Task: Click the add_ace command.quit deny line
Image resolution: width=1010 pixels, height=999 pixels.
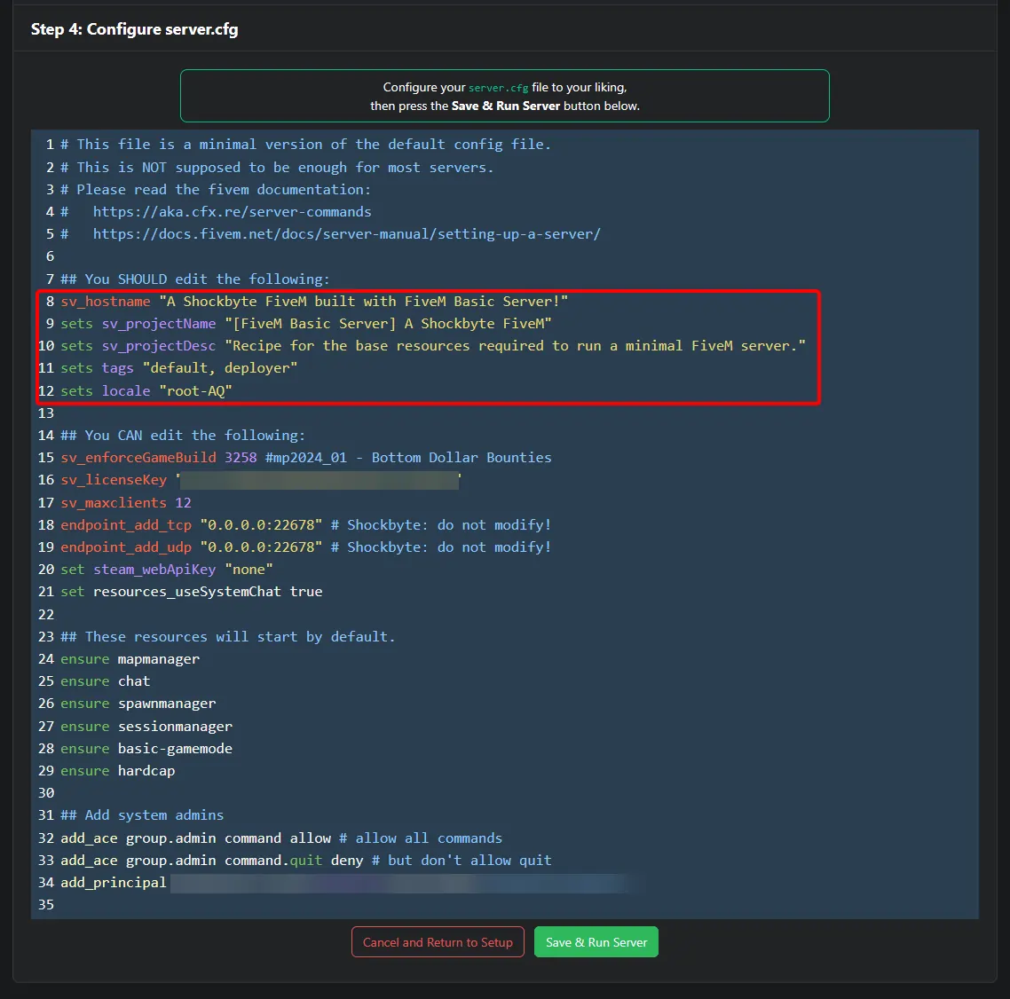Action: [x=306, y=861]
